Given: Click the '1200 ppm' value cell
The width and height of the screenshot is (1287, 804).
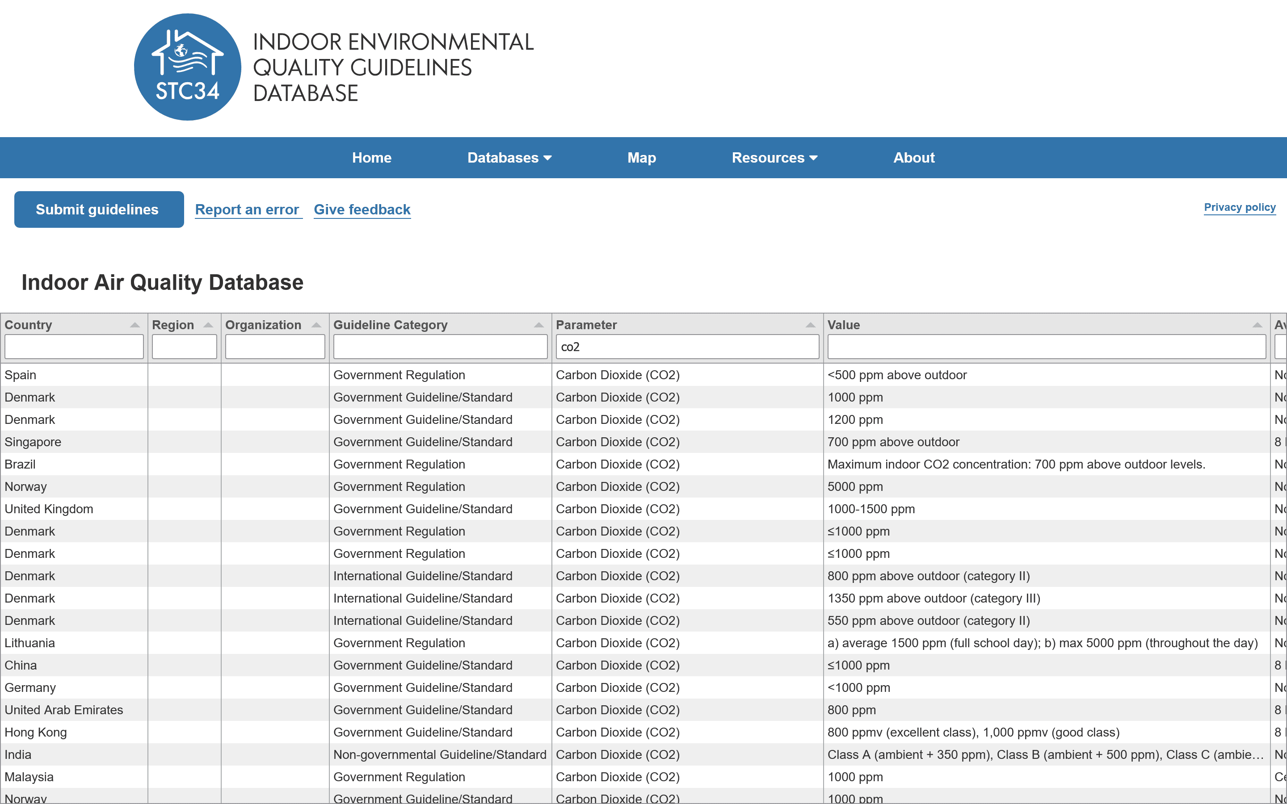Looking at the screenshot, I should (x=1047, y=419).
